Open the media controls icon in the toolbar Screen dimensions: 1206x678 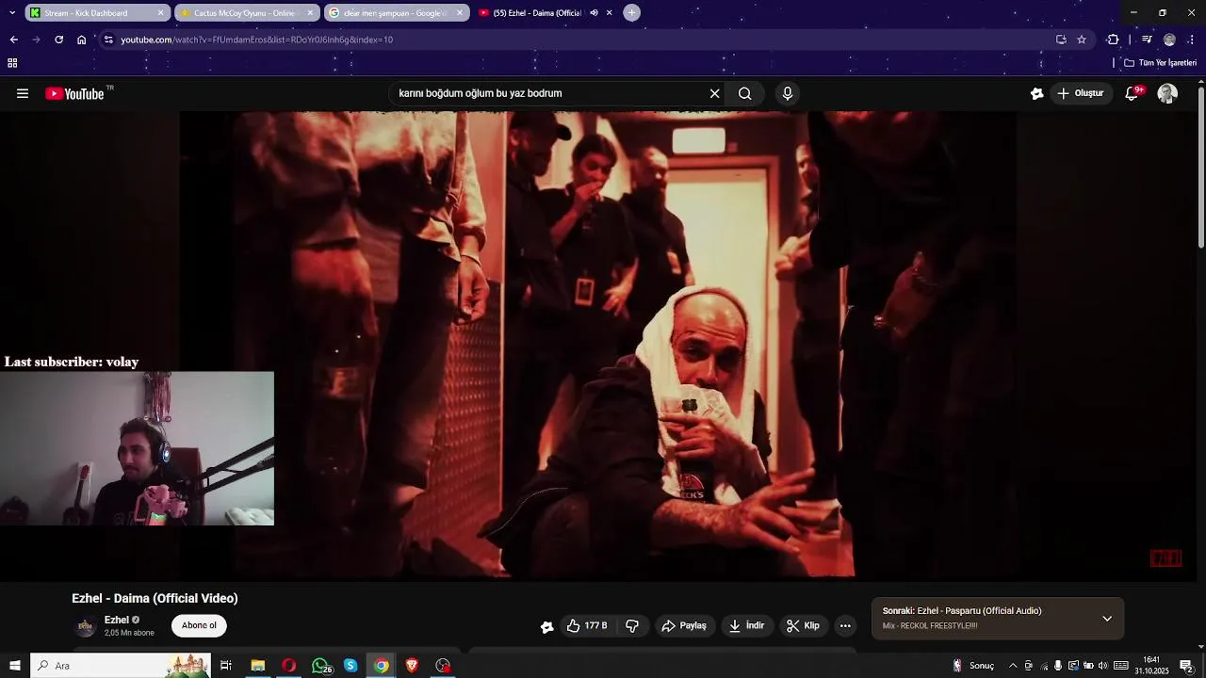pos(1147,40)
